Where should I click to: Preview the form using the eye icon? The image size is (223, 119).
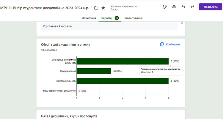[x=174, y=7]
